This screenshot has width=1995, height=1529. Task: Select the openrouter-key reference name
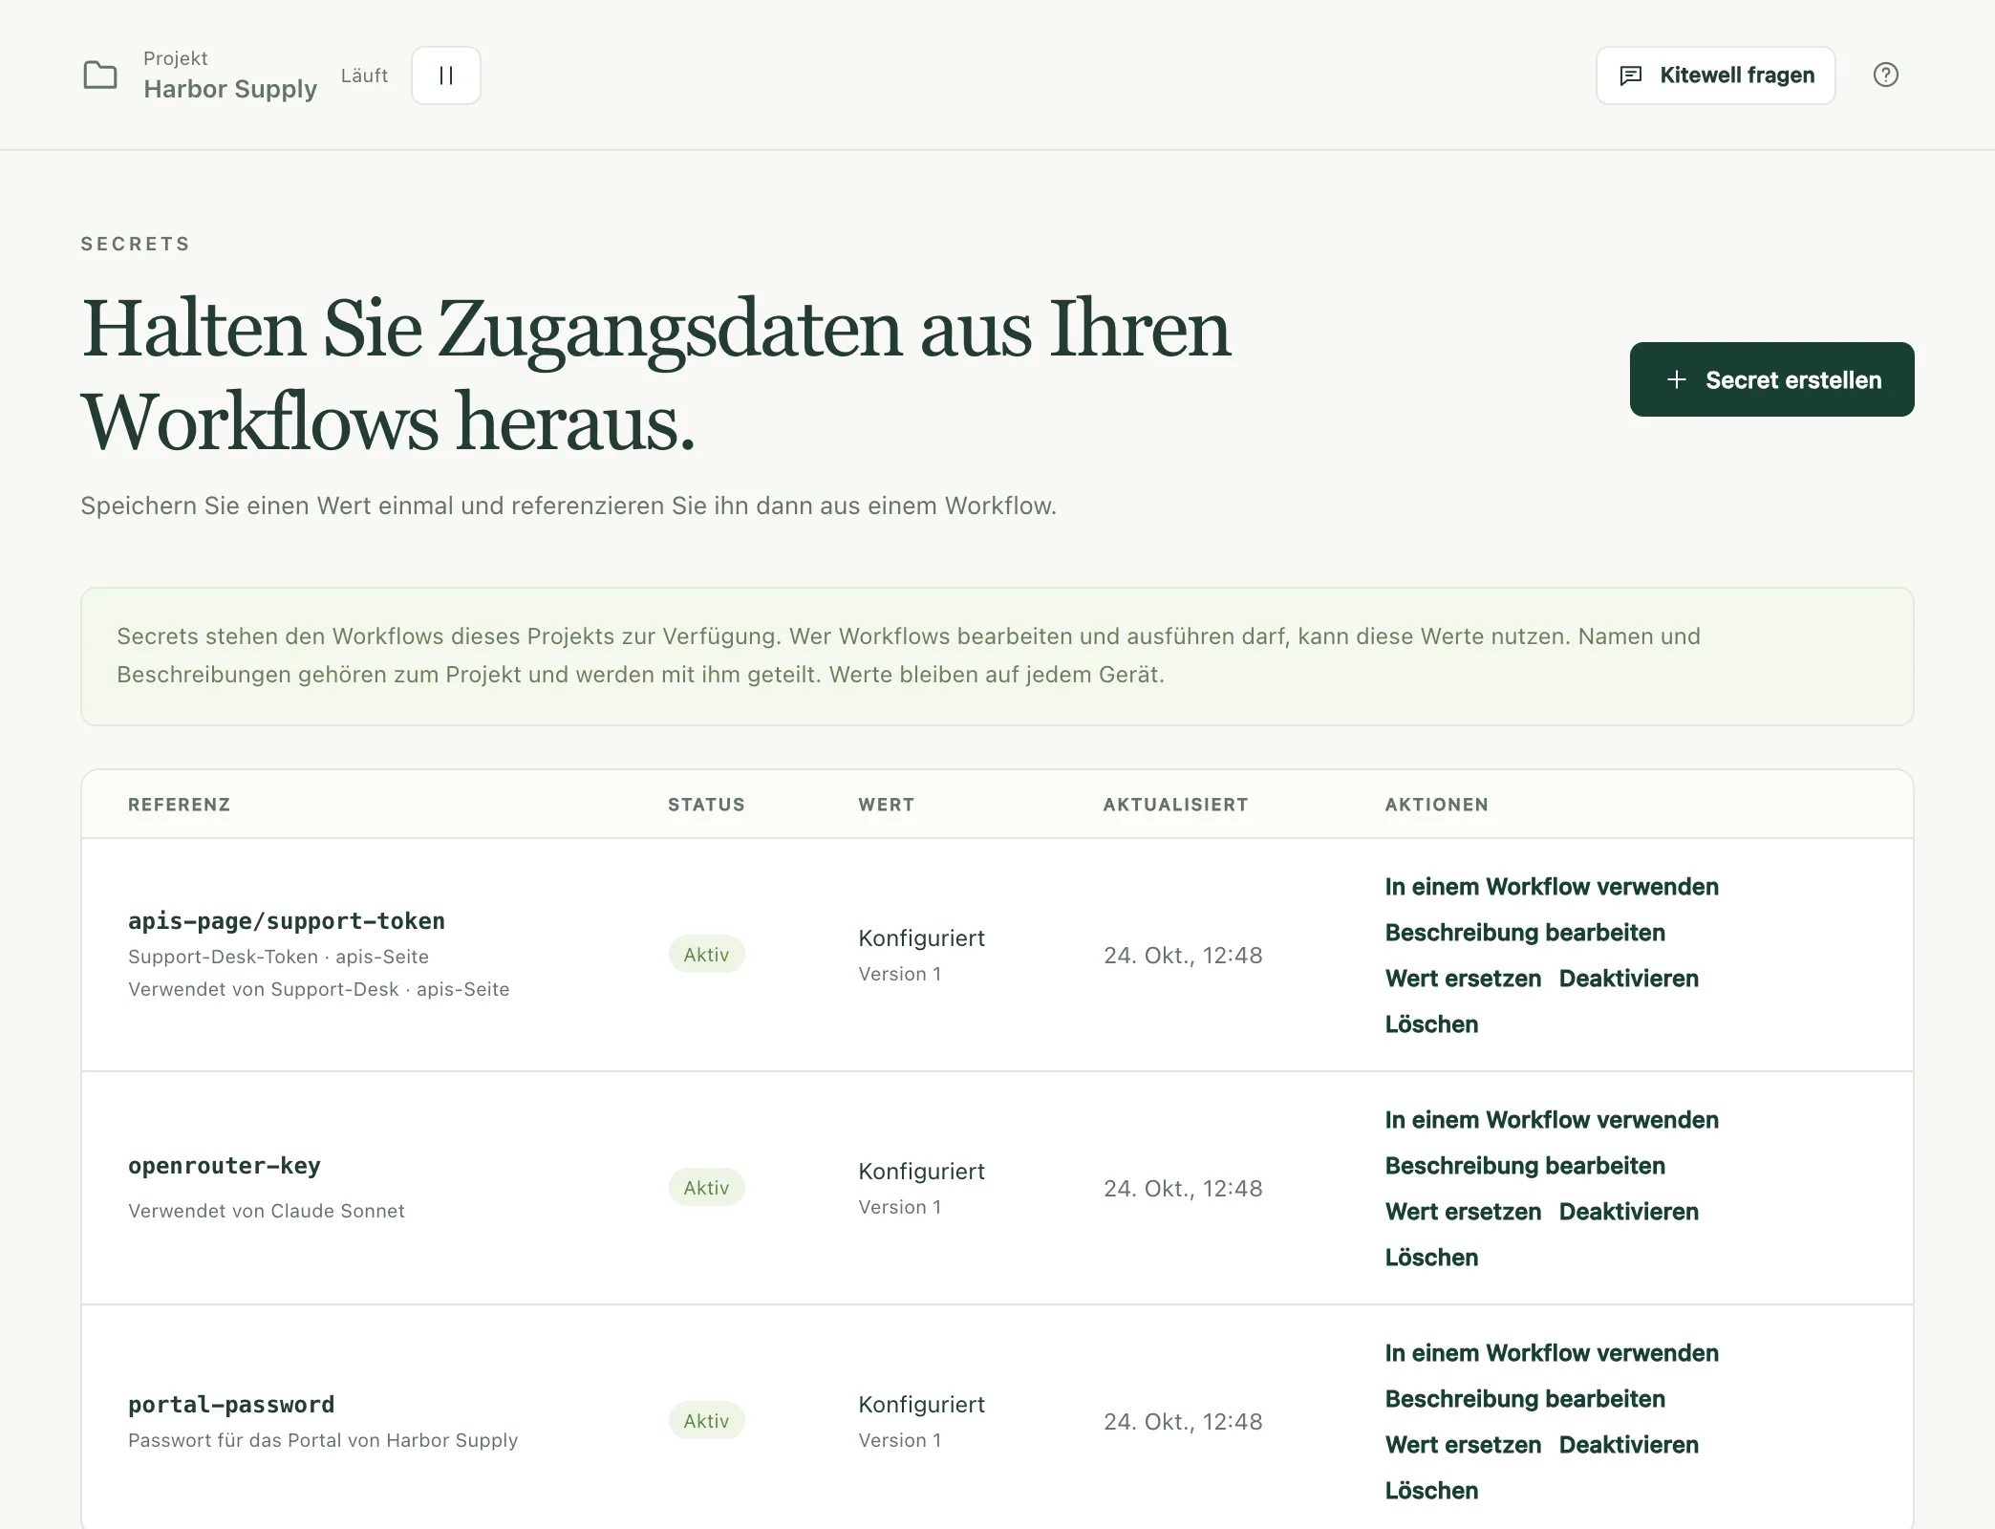(x=225, y=1166)
